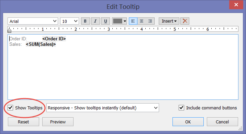Click the Preview button
Viewport: 246px width, 134px height.
58,122
